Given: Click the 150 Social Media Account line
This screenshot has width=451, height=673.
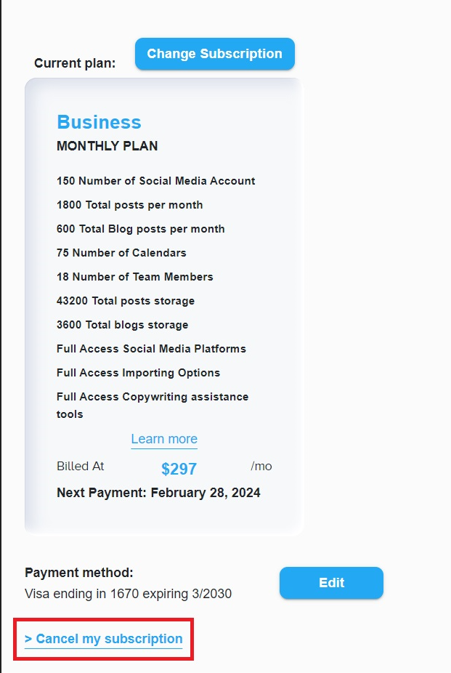Looking at the screenshot, I should pyautogui.click(x=155, y=181).
